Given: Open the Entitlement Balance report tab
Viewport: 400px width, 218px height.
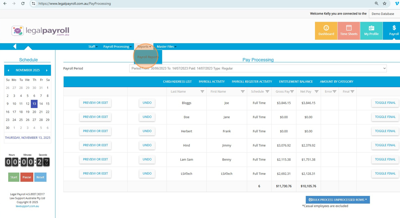Looking at the screenshot, I should coord(296,82).
